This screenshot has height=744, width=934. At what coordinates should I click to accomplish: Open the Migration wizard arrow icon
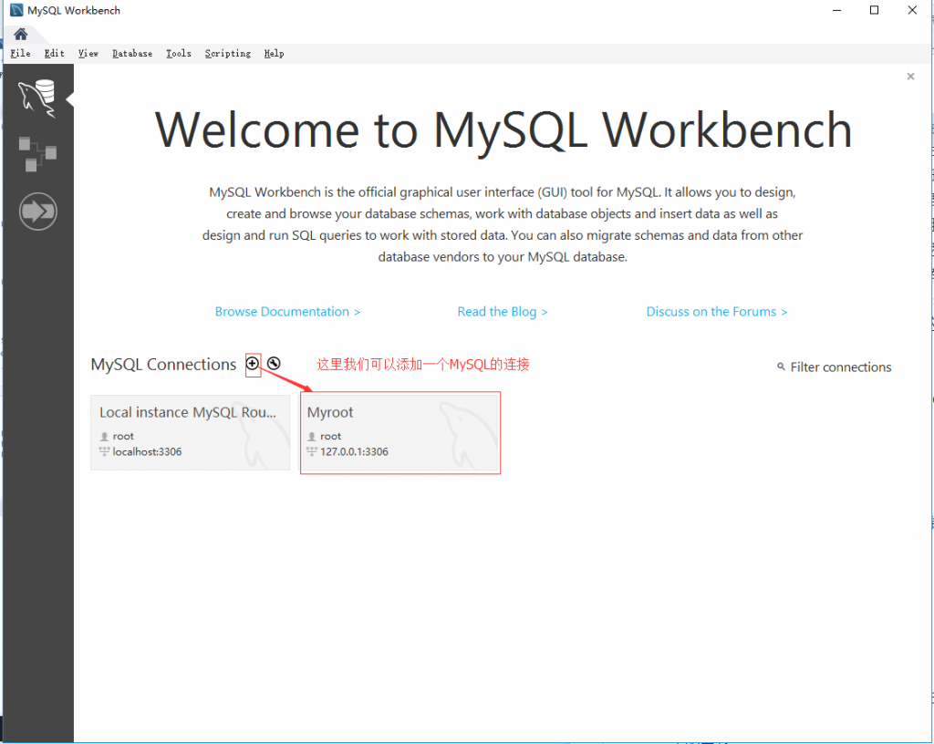(x=36, y=211)
